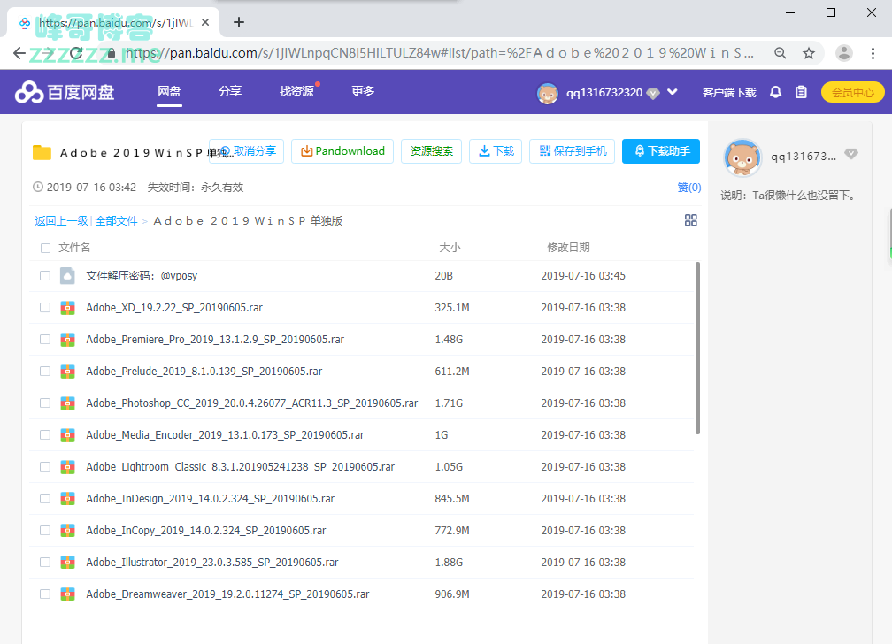Click the archive icon of Adobe_Photoshop_CC rar

(x=67, y=403)
